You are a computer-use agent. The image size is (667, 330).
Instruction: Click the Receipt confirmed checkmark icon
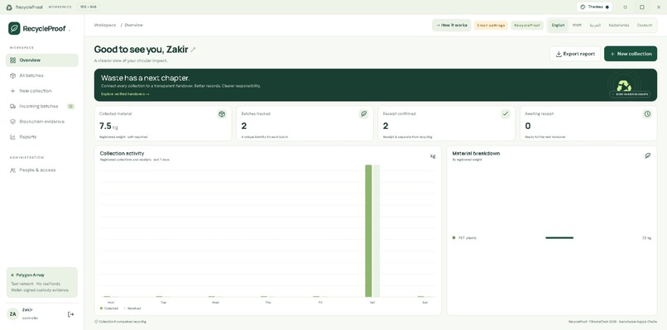click(506, 114)
